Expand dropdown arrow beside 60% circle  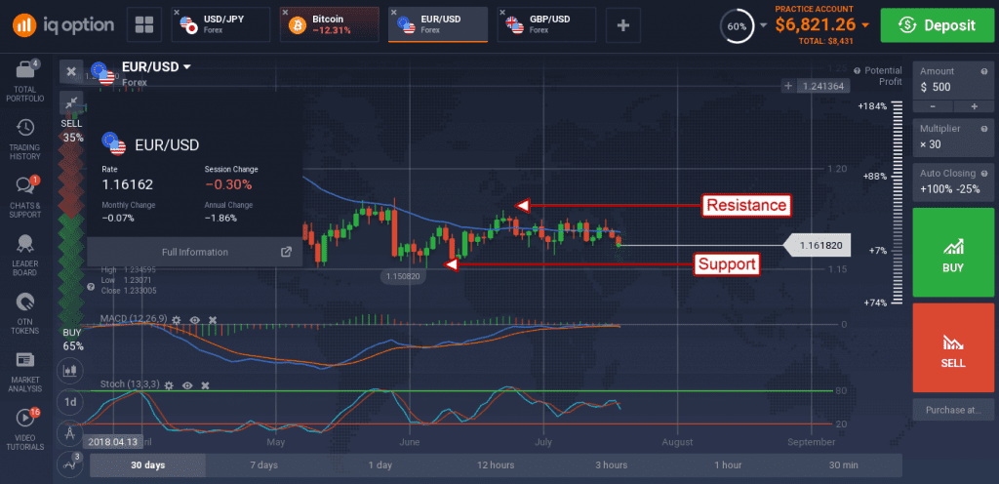[763, 24]
